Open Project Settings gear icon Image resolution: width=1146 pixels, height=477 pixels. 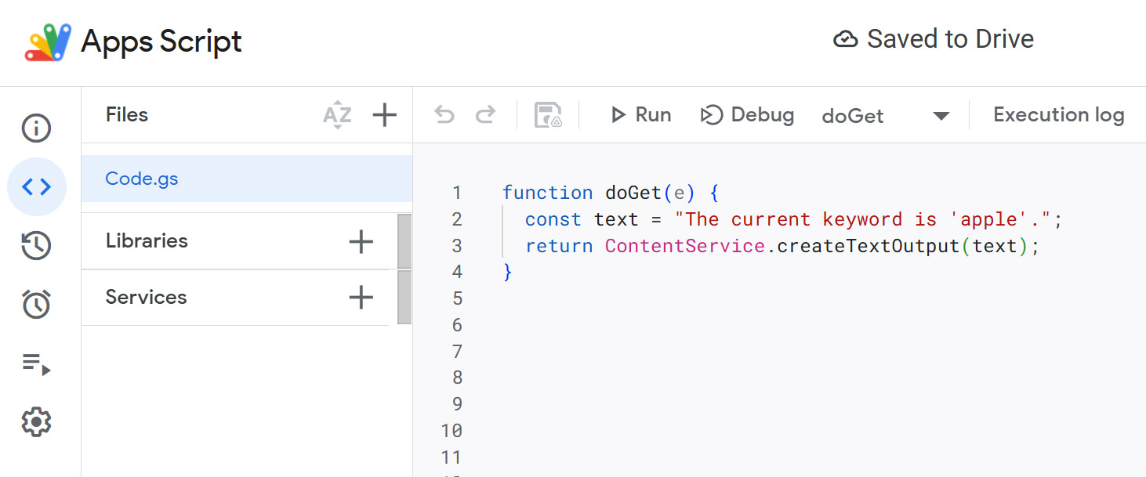[36, 422]
